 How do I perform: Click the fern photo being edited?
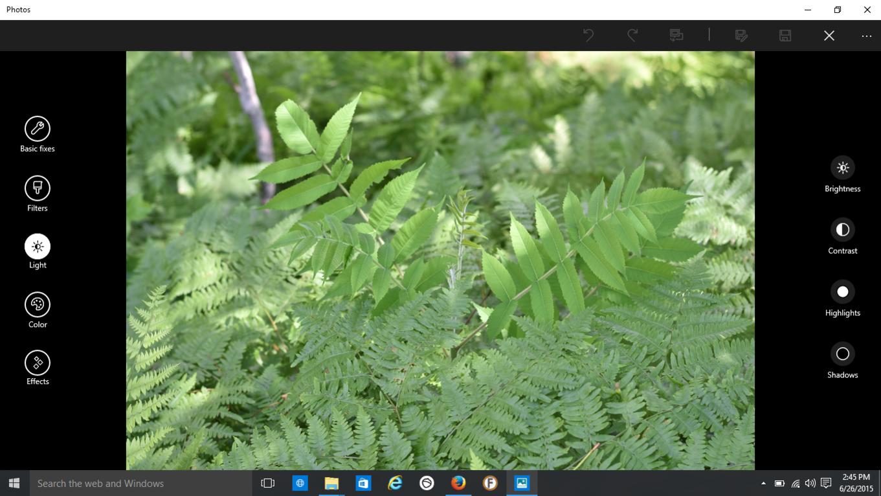coord(440,260)
